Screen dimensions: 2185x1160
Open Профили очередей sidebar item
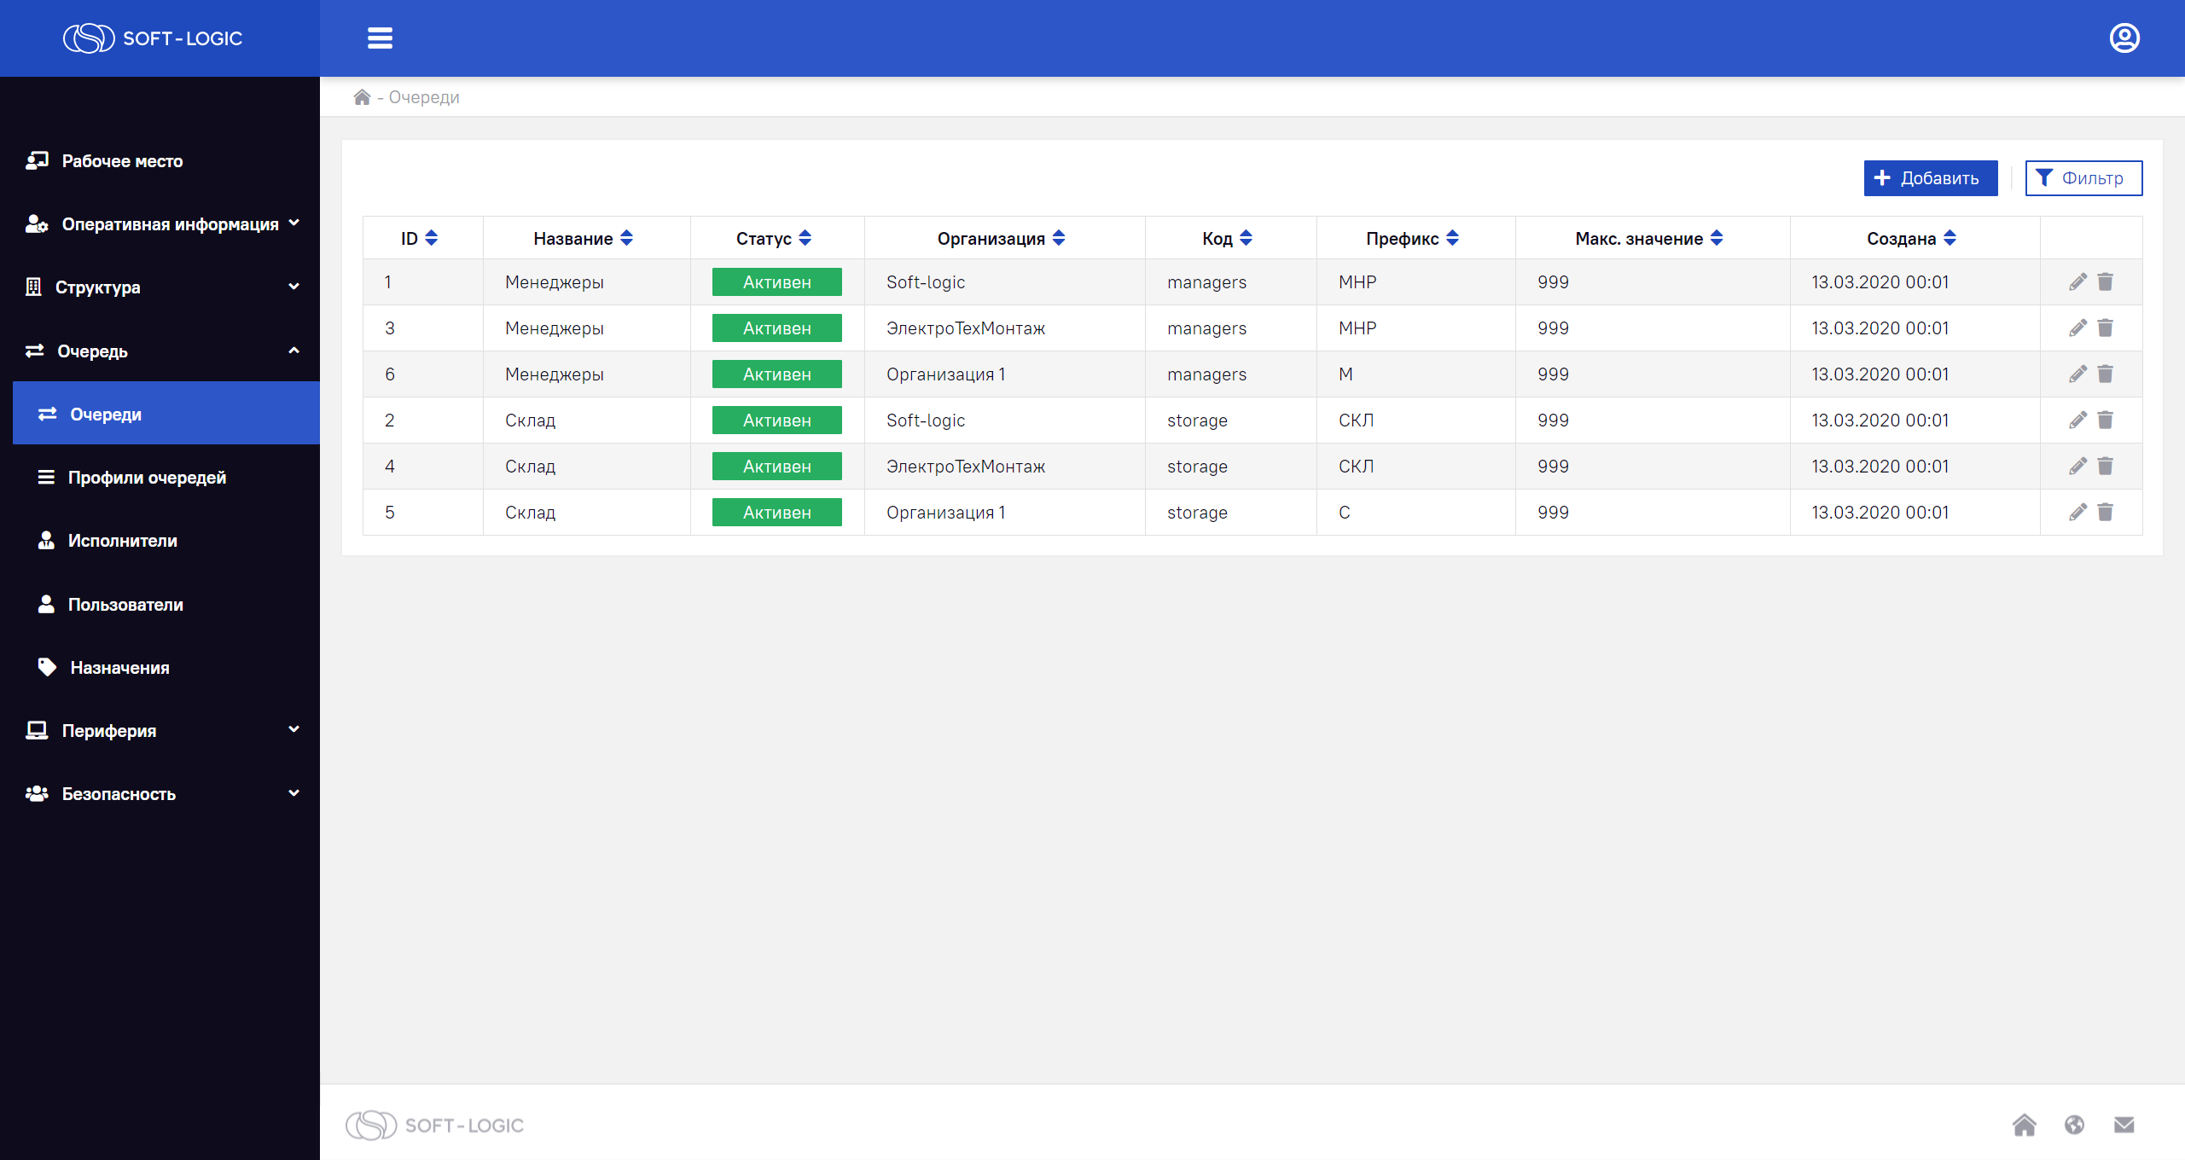tap(166, 478)
